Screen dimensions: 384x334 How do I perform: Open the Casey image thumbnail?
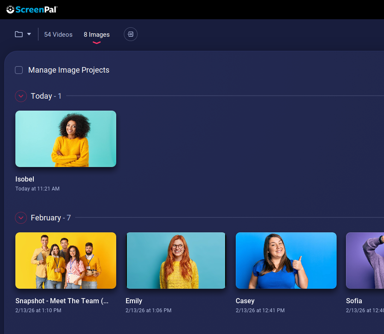coord(286,261)
